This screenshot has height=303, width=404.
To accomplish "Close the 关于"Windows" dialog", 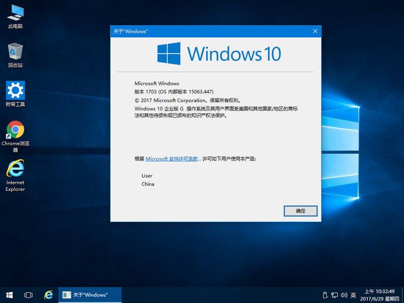I will click(315, 31).
